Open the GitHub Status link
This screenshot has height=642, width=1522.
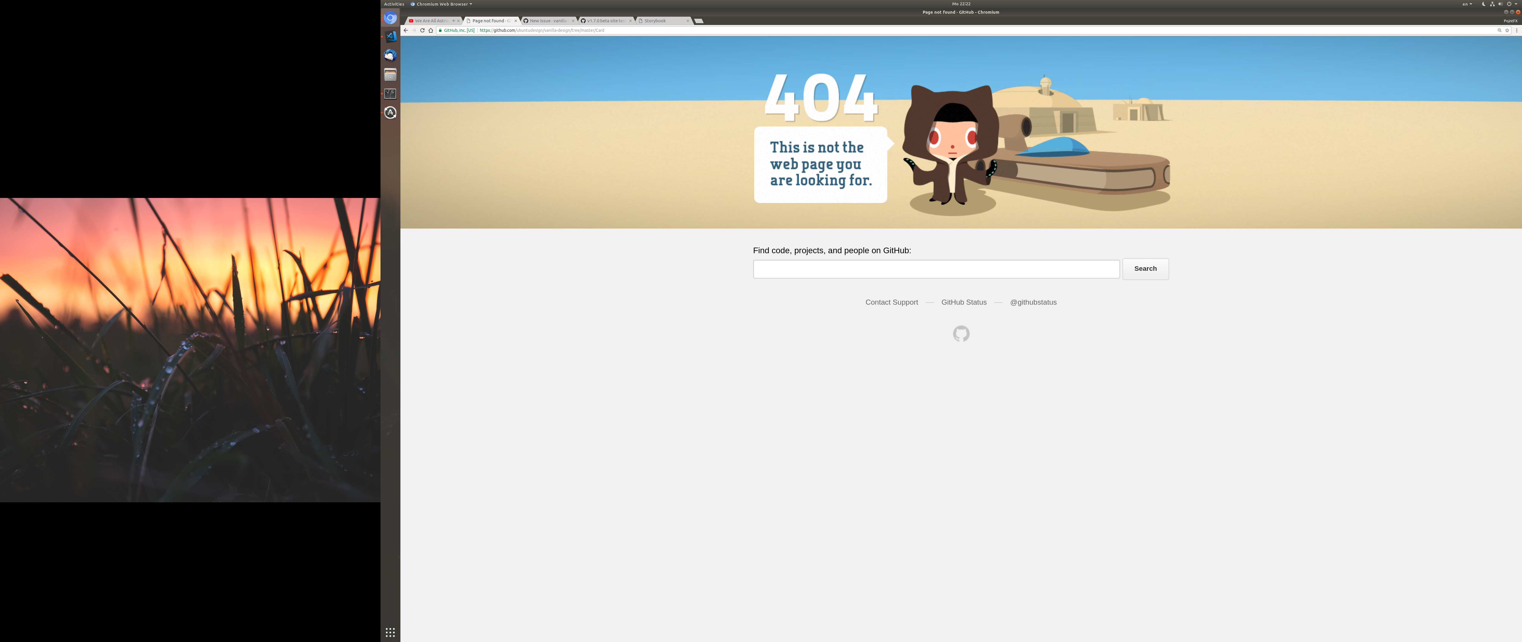coord(964,302)
